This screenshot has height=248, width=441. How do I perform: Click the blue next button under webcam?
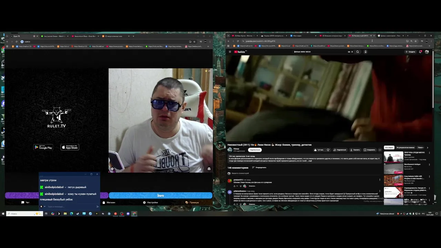coord(161,196)
